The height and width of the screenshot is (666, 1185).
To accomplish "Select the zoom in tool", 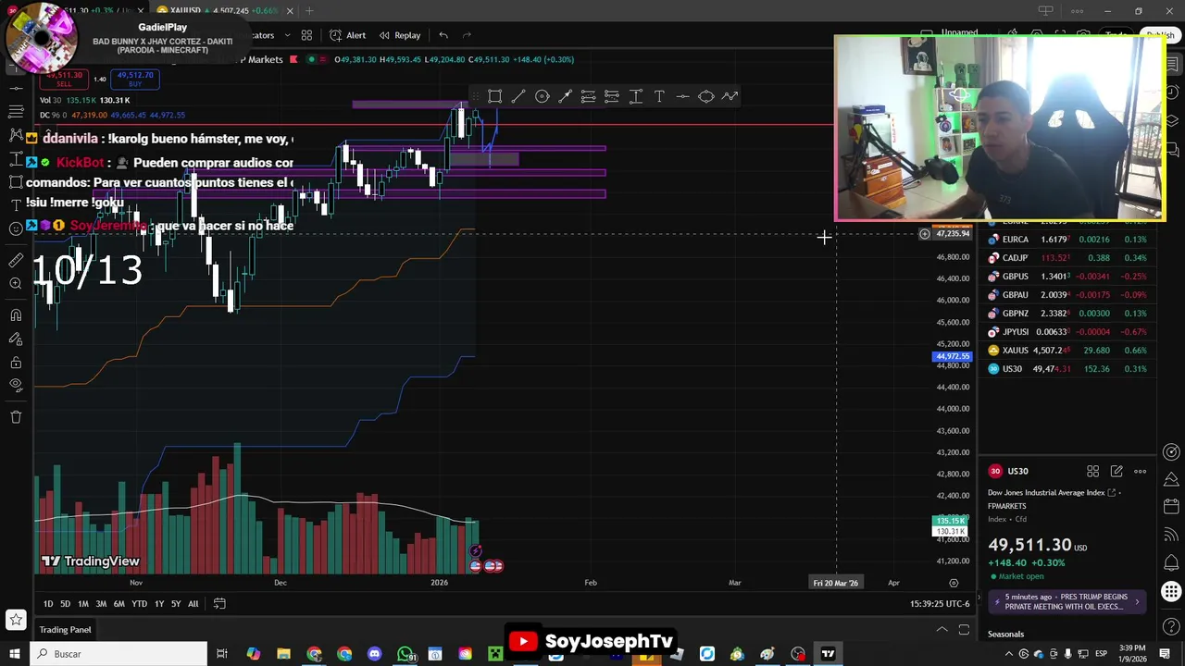I will tap(16, 284).
